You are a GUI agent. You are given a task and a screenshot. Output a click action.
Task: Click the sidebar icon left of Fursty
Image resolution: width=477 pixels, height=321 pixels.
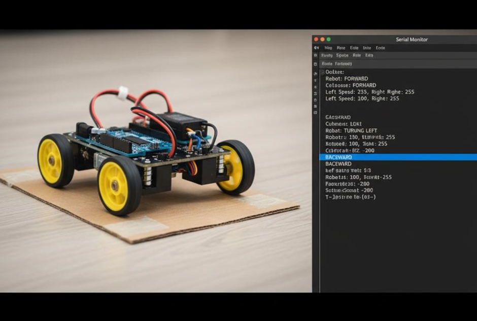[x=316, y=55]
